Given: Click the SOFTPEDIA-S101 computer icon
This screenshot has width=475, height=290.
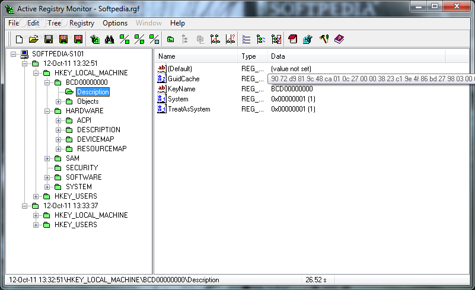Looking at the screenshot, I should [x=24, y=54].
